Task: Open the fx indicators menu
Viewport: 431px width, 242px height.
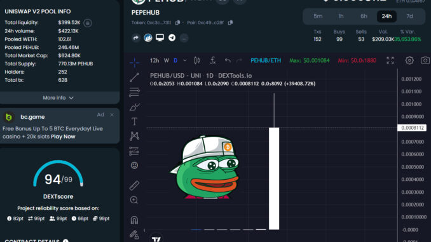Action: [x=213, y=60]
